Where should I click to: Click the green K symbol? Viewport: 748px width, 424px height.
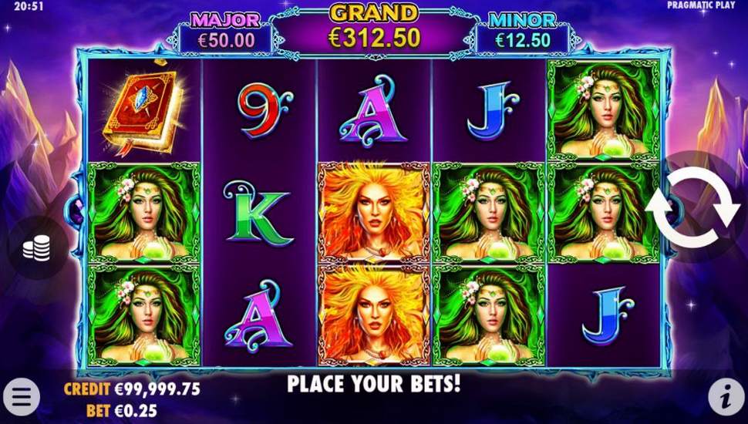point(258,213)
